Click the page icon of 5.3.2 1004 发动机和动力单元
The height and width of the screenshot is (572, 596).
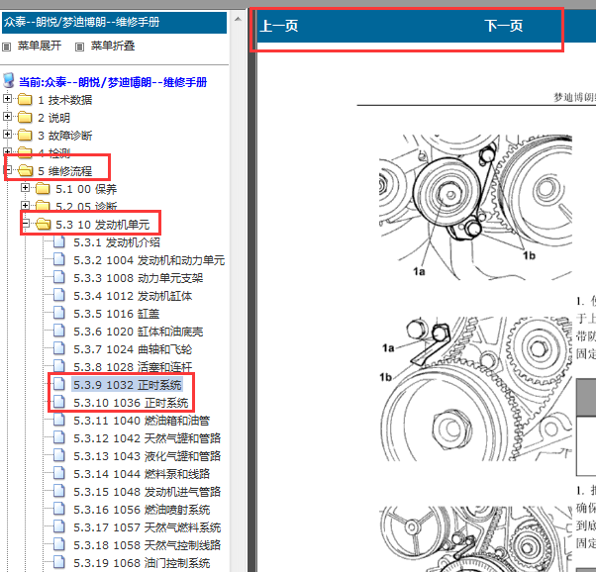59,259
